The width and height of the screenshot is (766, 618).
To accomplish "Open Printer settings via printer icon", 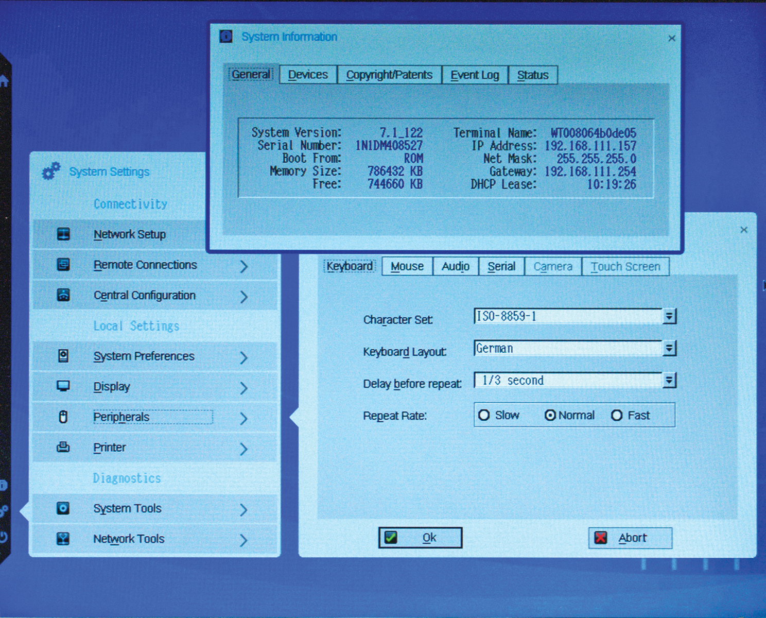I will pos(63,447).
